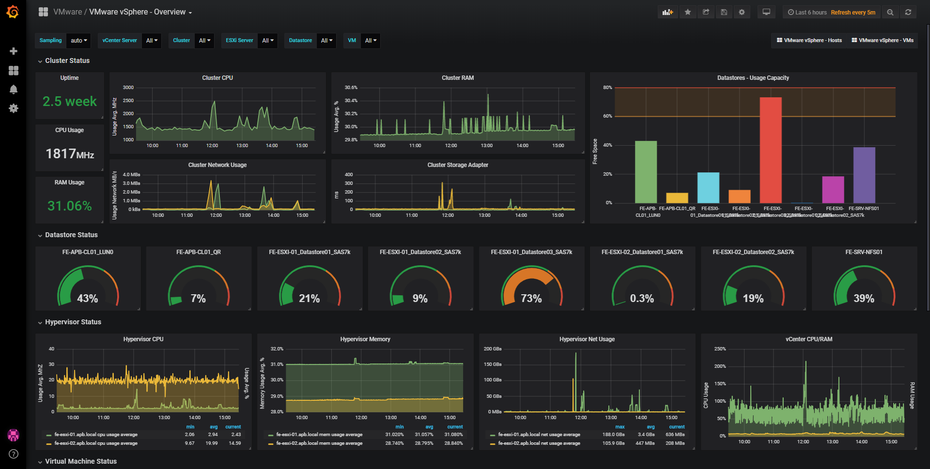Click Hypervisor CPU panel title
The image size is (930, 469).
coord(143,339)
